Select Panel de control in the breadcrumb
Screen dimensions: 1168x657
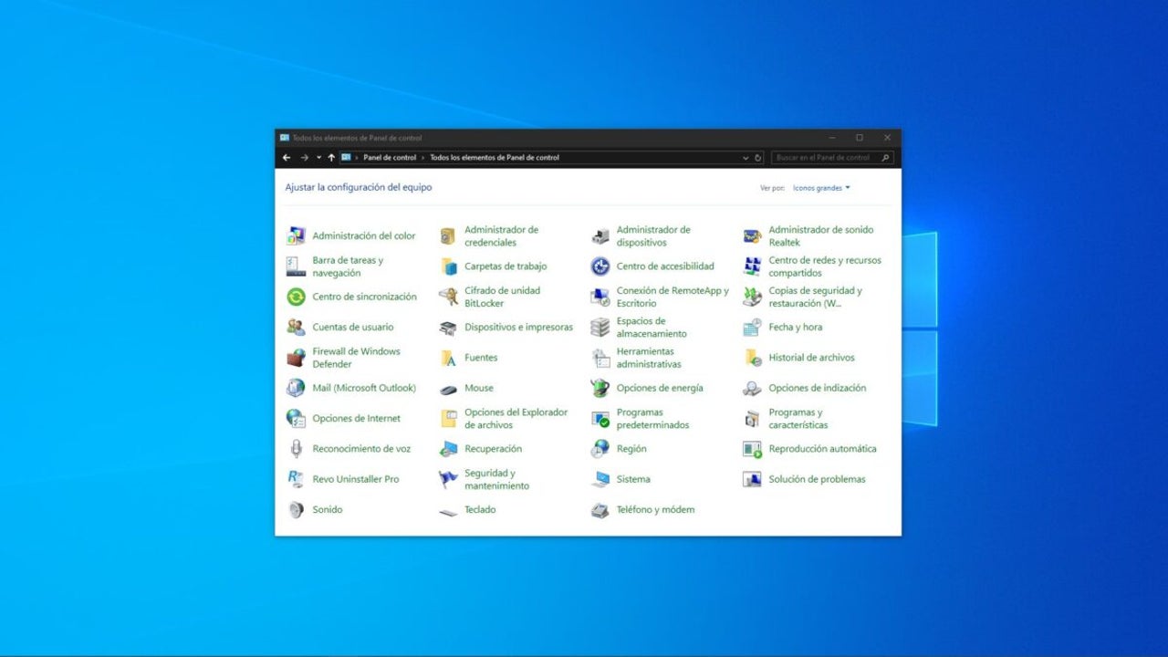pos(391,157)
